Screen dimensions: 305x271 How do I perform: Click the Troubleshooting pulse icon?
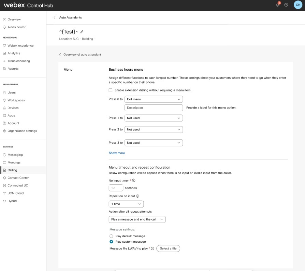pyautogui.click(x=4, y=61)
